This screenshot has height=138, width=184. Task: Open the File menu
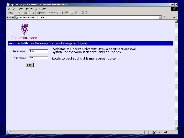point(9,9)
